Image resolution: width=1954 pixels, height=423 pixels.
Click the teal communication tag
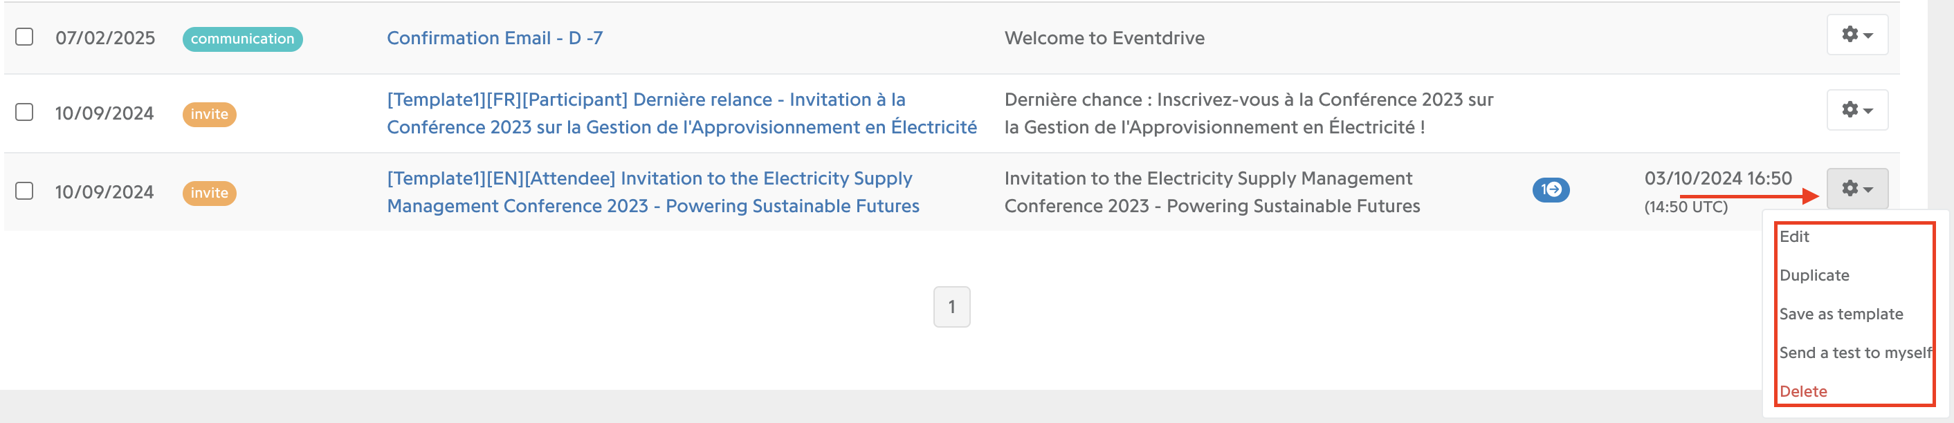tap(242, 39)
